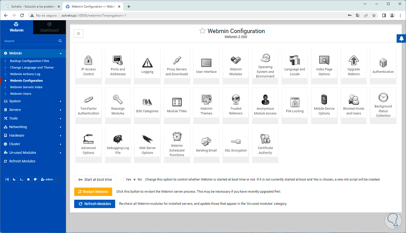
Task: Expand the Servers sidebar section
Action: 33,110
